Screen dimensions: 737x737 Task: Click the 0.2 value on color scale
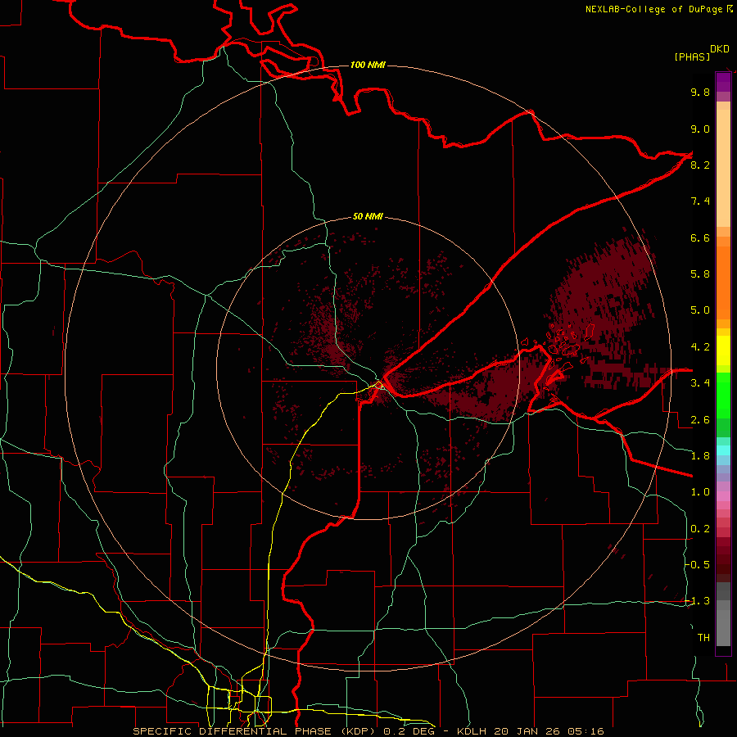[700, 529]
